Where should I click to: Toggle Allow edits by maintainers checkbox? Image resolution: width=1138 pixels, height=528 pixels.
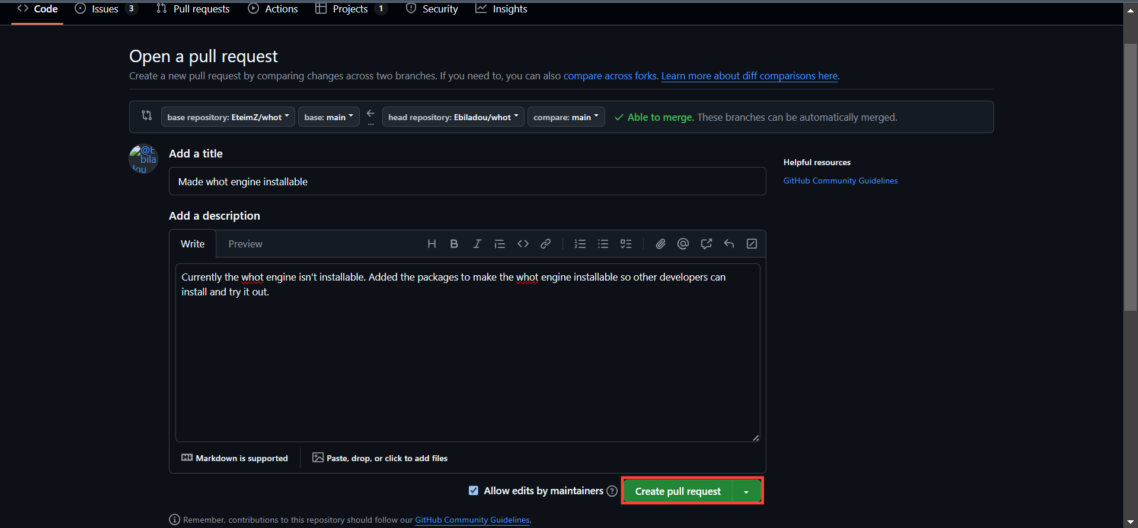(474, 491)
